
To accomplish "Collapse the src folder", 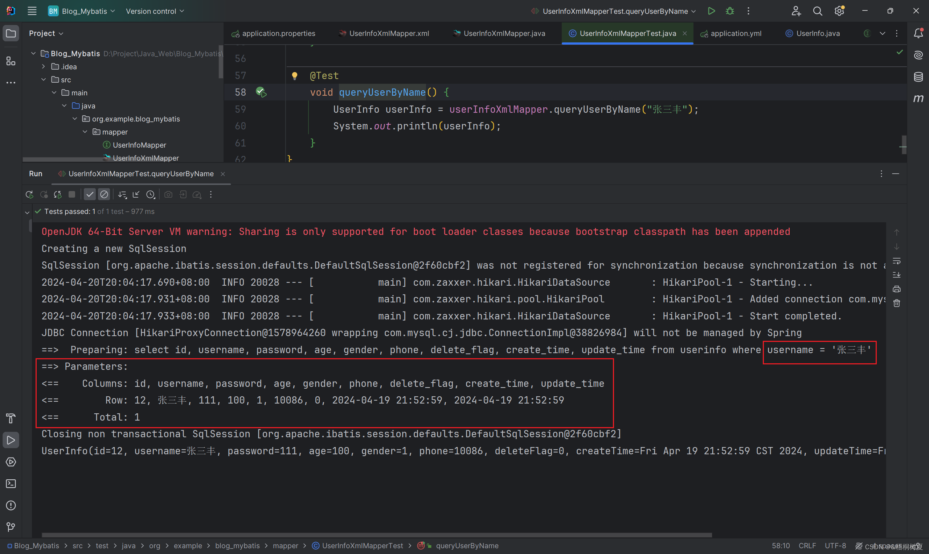I will [x=44, y=79].
